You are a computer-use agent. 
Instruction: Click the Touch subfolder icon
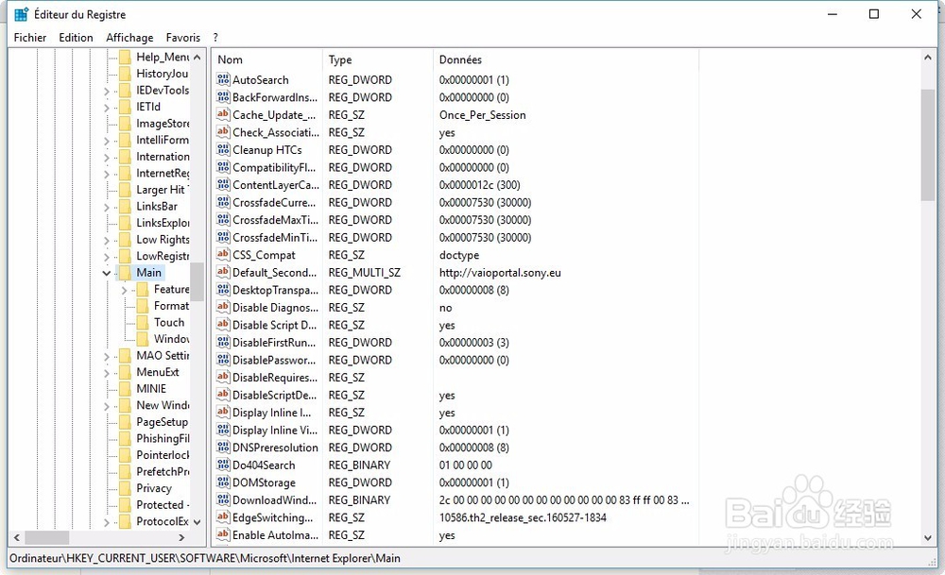pyautogui.click(x=143, y=323)
